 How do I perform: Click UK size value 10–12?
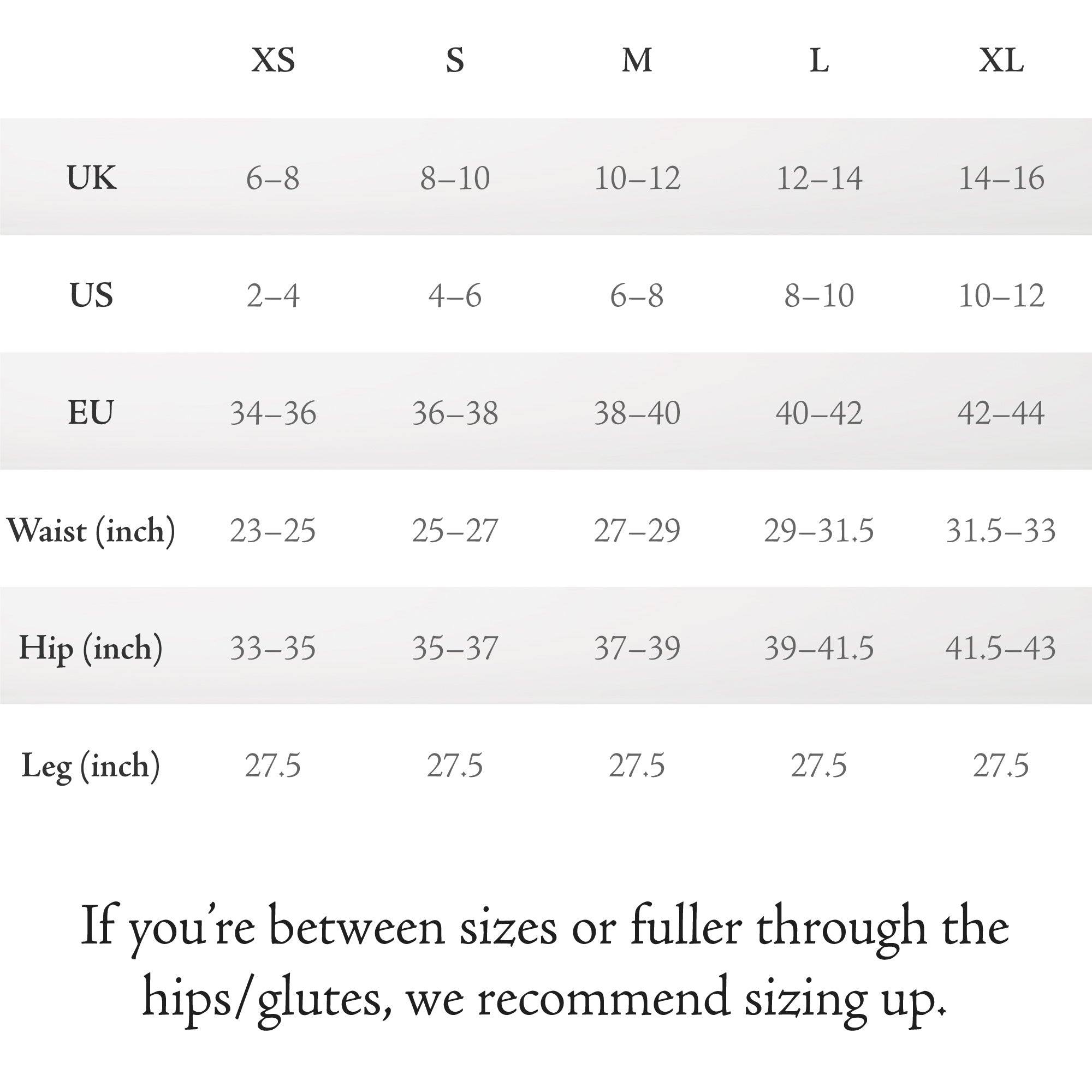click(637, 178)
